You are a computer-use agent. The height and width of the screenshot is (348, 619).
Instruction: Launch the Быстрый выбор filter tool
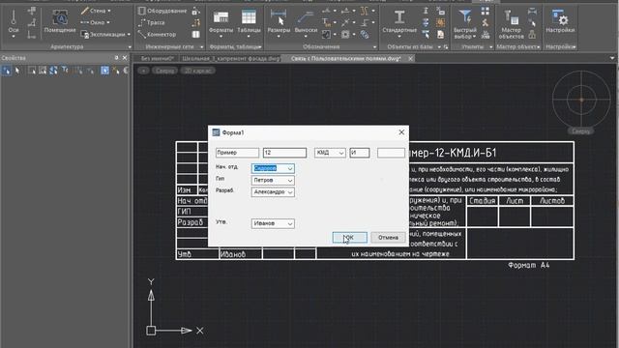pyautogui.click(x=465, y=23)
